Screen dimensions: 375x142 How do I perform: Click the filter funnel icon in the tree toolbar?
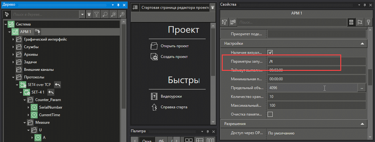[x=97, y=15]
